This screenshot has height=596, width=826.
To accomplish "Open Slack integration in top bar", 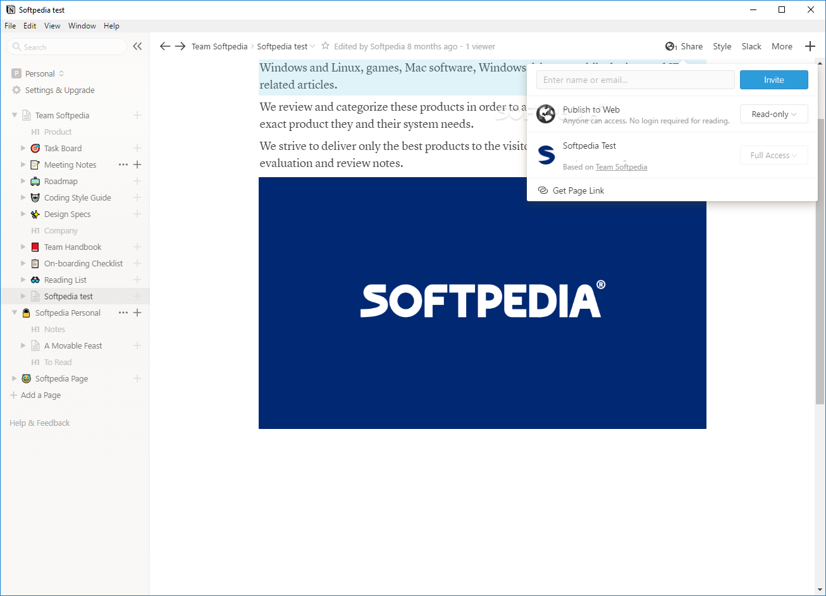I will click(x=751, y=46).
